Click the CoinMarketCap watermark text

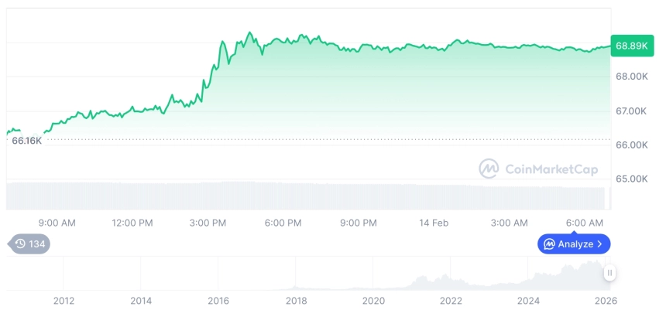click(551, 169)
